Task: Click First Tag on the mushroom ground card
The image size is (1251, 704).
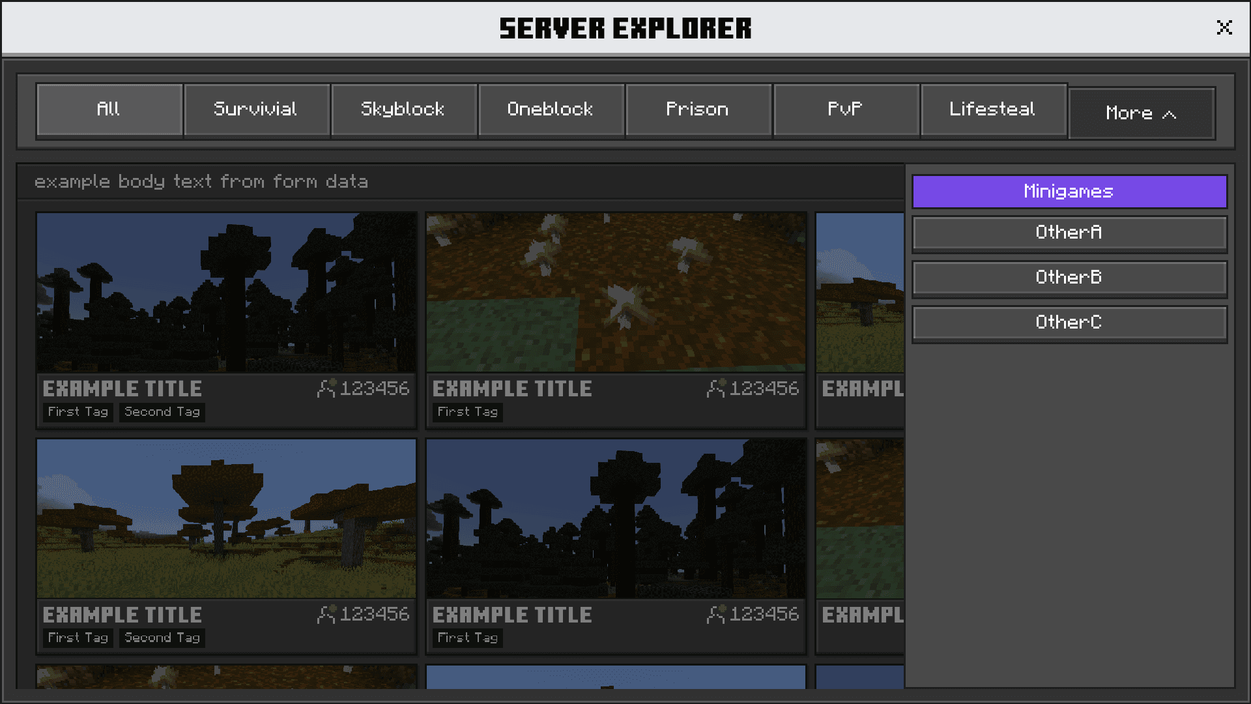Action: coord(468,412)
